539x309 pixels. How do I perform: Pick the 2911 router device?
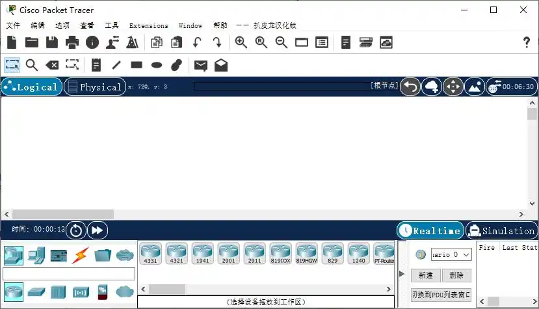(x=255, y=253)
